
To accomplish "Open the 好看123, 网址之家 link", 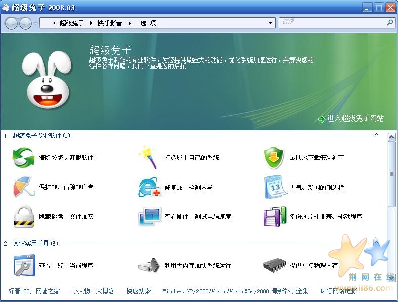I will tap(34, 291).
